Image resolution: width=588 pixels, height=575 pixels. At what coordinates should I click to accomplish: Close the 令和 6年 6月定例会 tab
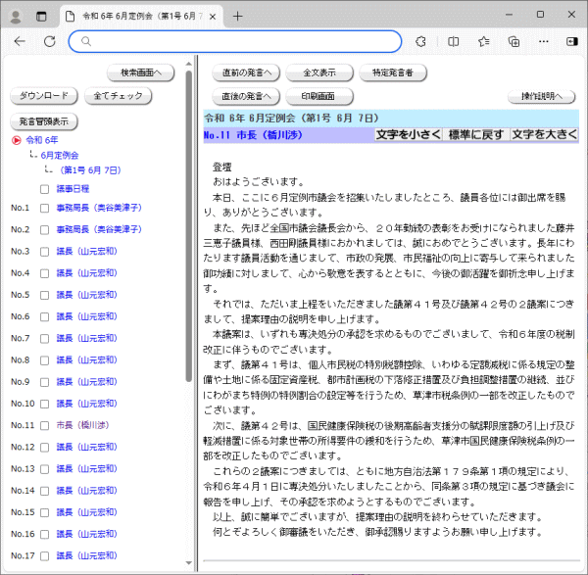coord(213,17)
